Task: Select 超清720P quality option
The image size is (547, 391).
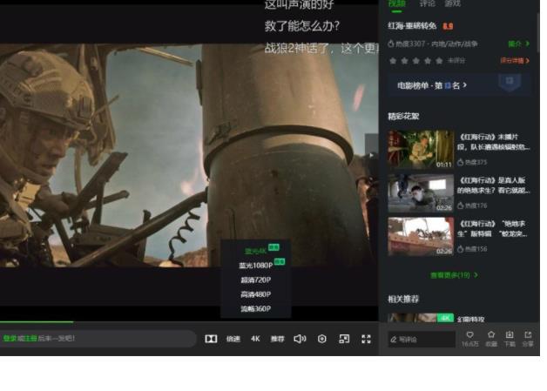Action: tap(256, 280)
